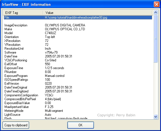Viewport: 161px width, 131px height.
Task: Select the Make row
Action: click(78, 29)
